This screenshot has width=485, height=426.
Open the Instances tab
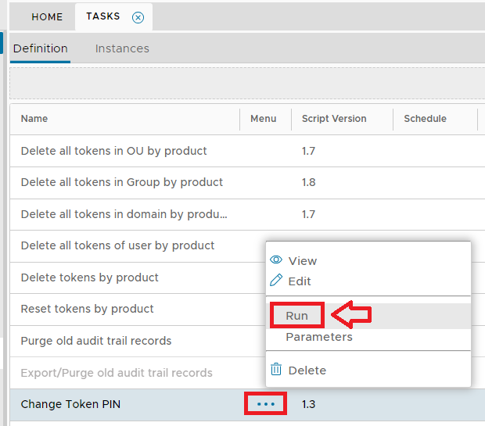click(122, 48)
